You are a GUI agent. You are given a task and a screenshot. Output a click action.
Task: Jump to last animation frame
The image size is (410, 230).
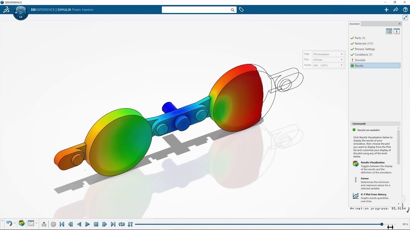pos(113,224)
